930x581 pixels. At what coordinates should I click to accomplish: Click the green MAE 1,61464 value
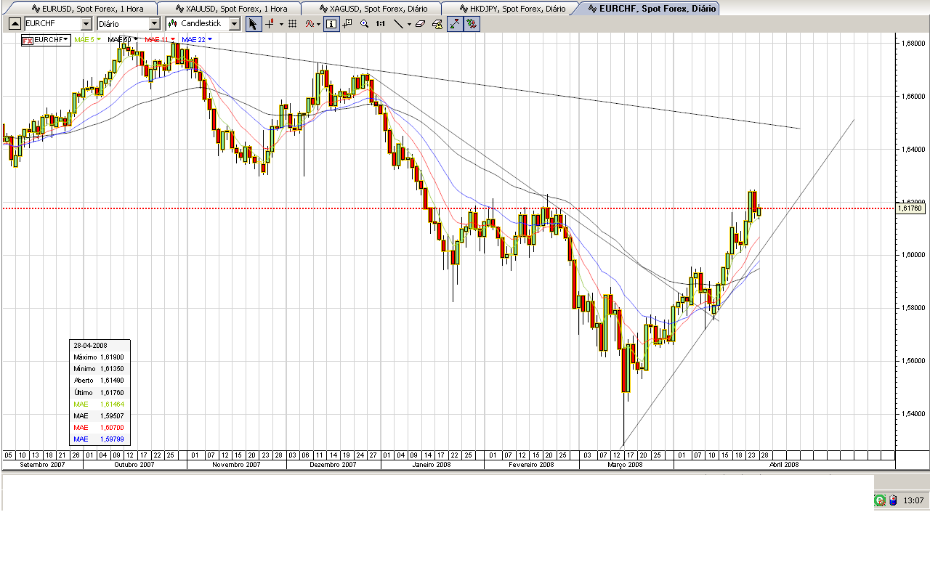click(x=112, y=404)
